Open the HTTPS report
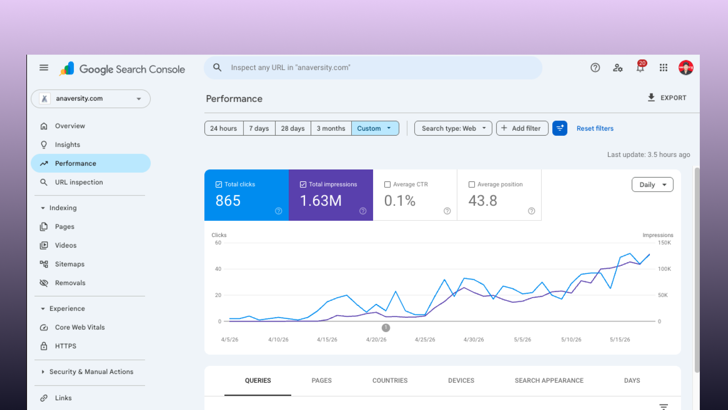 point(91,346)
